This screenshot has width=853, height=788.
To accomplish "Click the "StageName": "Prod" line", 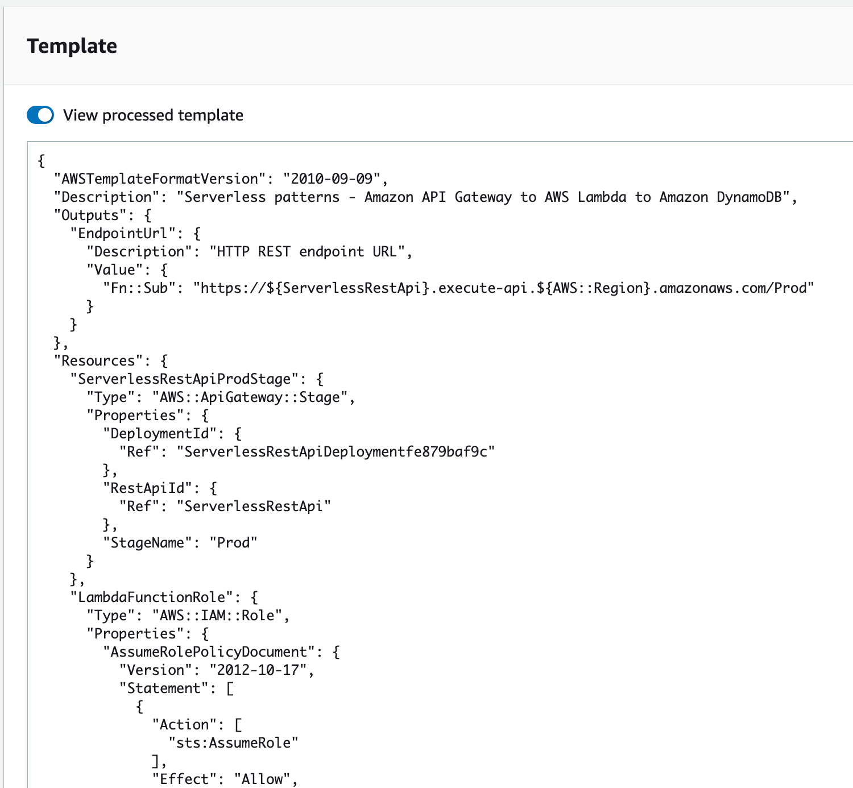I will 180,542.
